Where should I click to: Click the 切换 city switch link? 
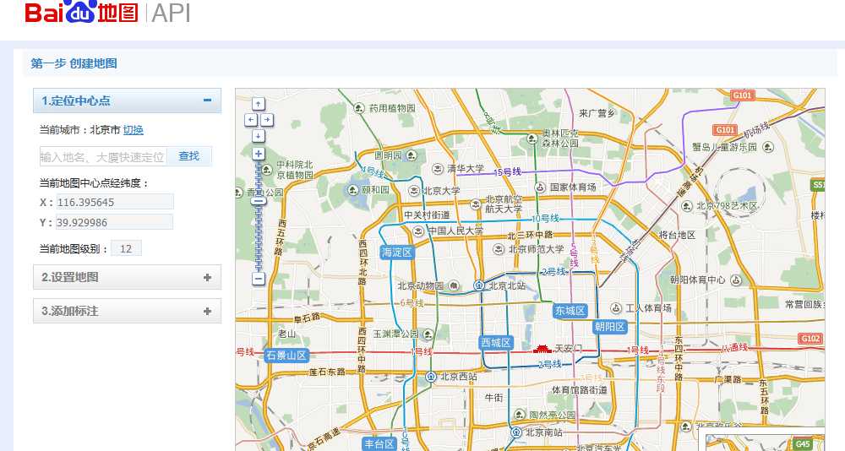tap(134, 130)
